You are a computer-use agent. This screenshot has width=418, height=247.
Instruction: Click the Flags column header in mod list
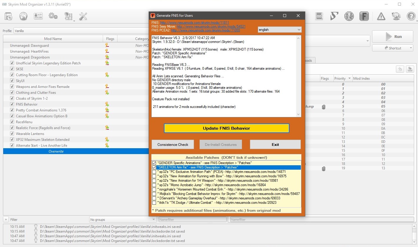click(x=110, y=39)
